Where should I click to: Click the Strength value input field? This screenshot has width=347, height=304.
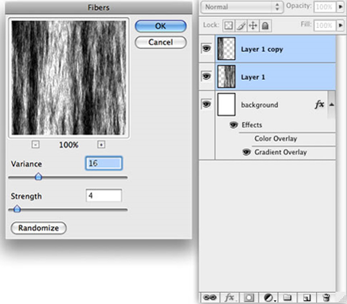point(104,196)
